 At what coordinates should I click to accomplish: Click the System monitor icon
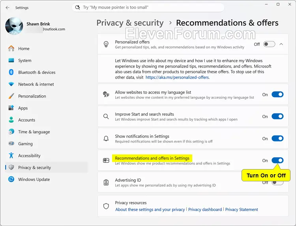pos(11,60)
